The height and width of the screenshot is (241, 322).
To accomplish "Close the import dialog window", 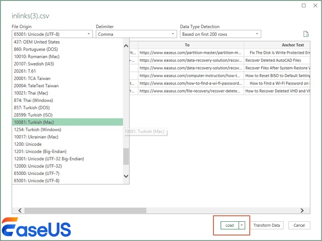I will 316,6.
